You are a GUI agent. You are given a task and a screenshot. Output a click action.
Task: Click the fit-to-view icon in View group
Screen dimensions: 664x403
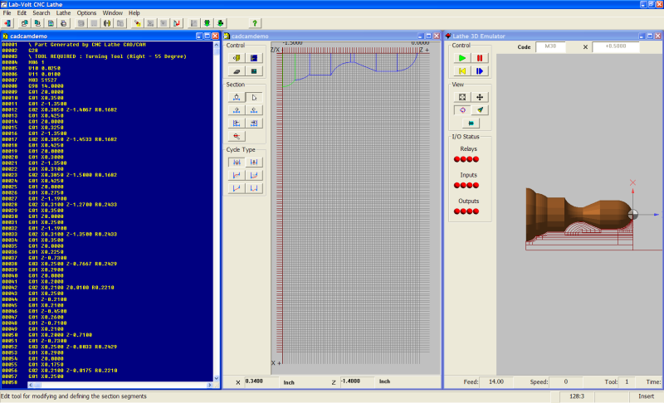(x=462, y=97)
